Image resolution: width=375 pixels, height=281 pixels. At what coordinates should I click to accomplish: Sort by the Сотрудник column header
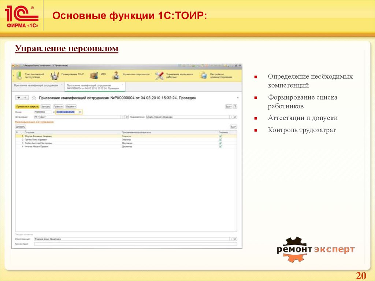(x=73, y=132)
